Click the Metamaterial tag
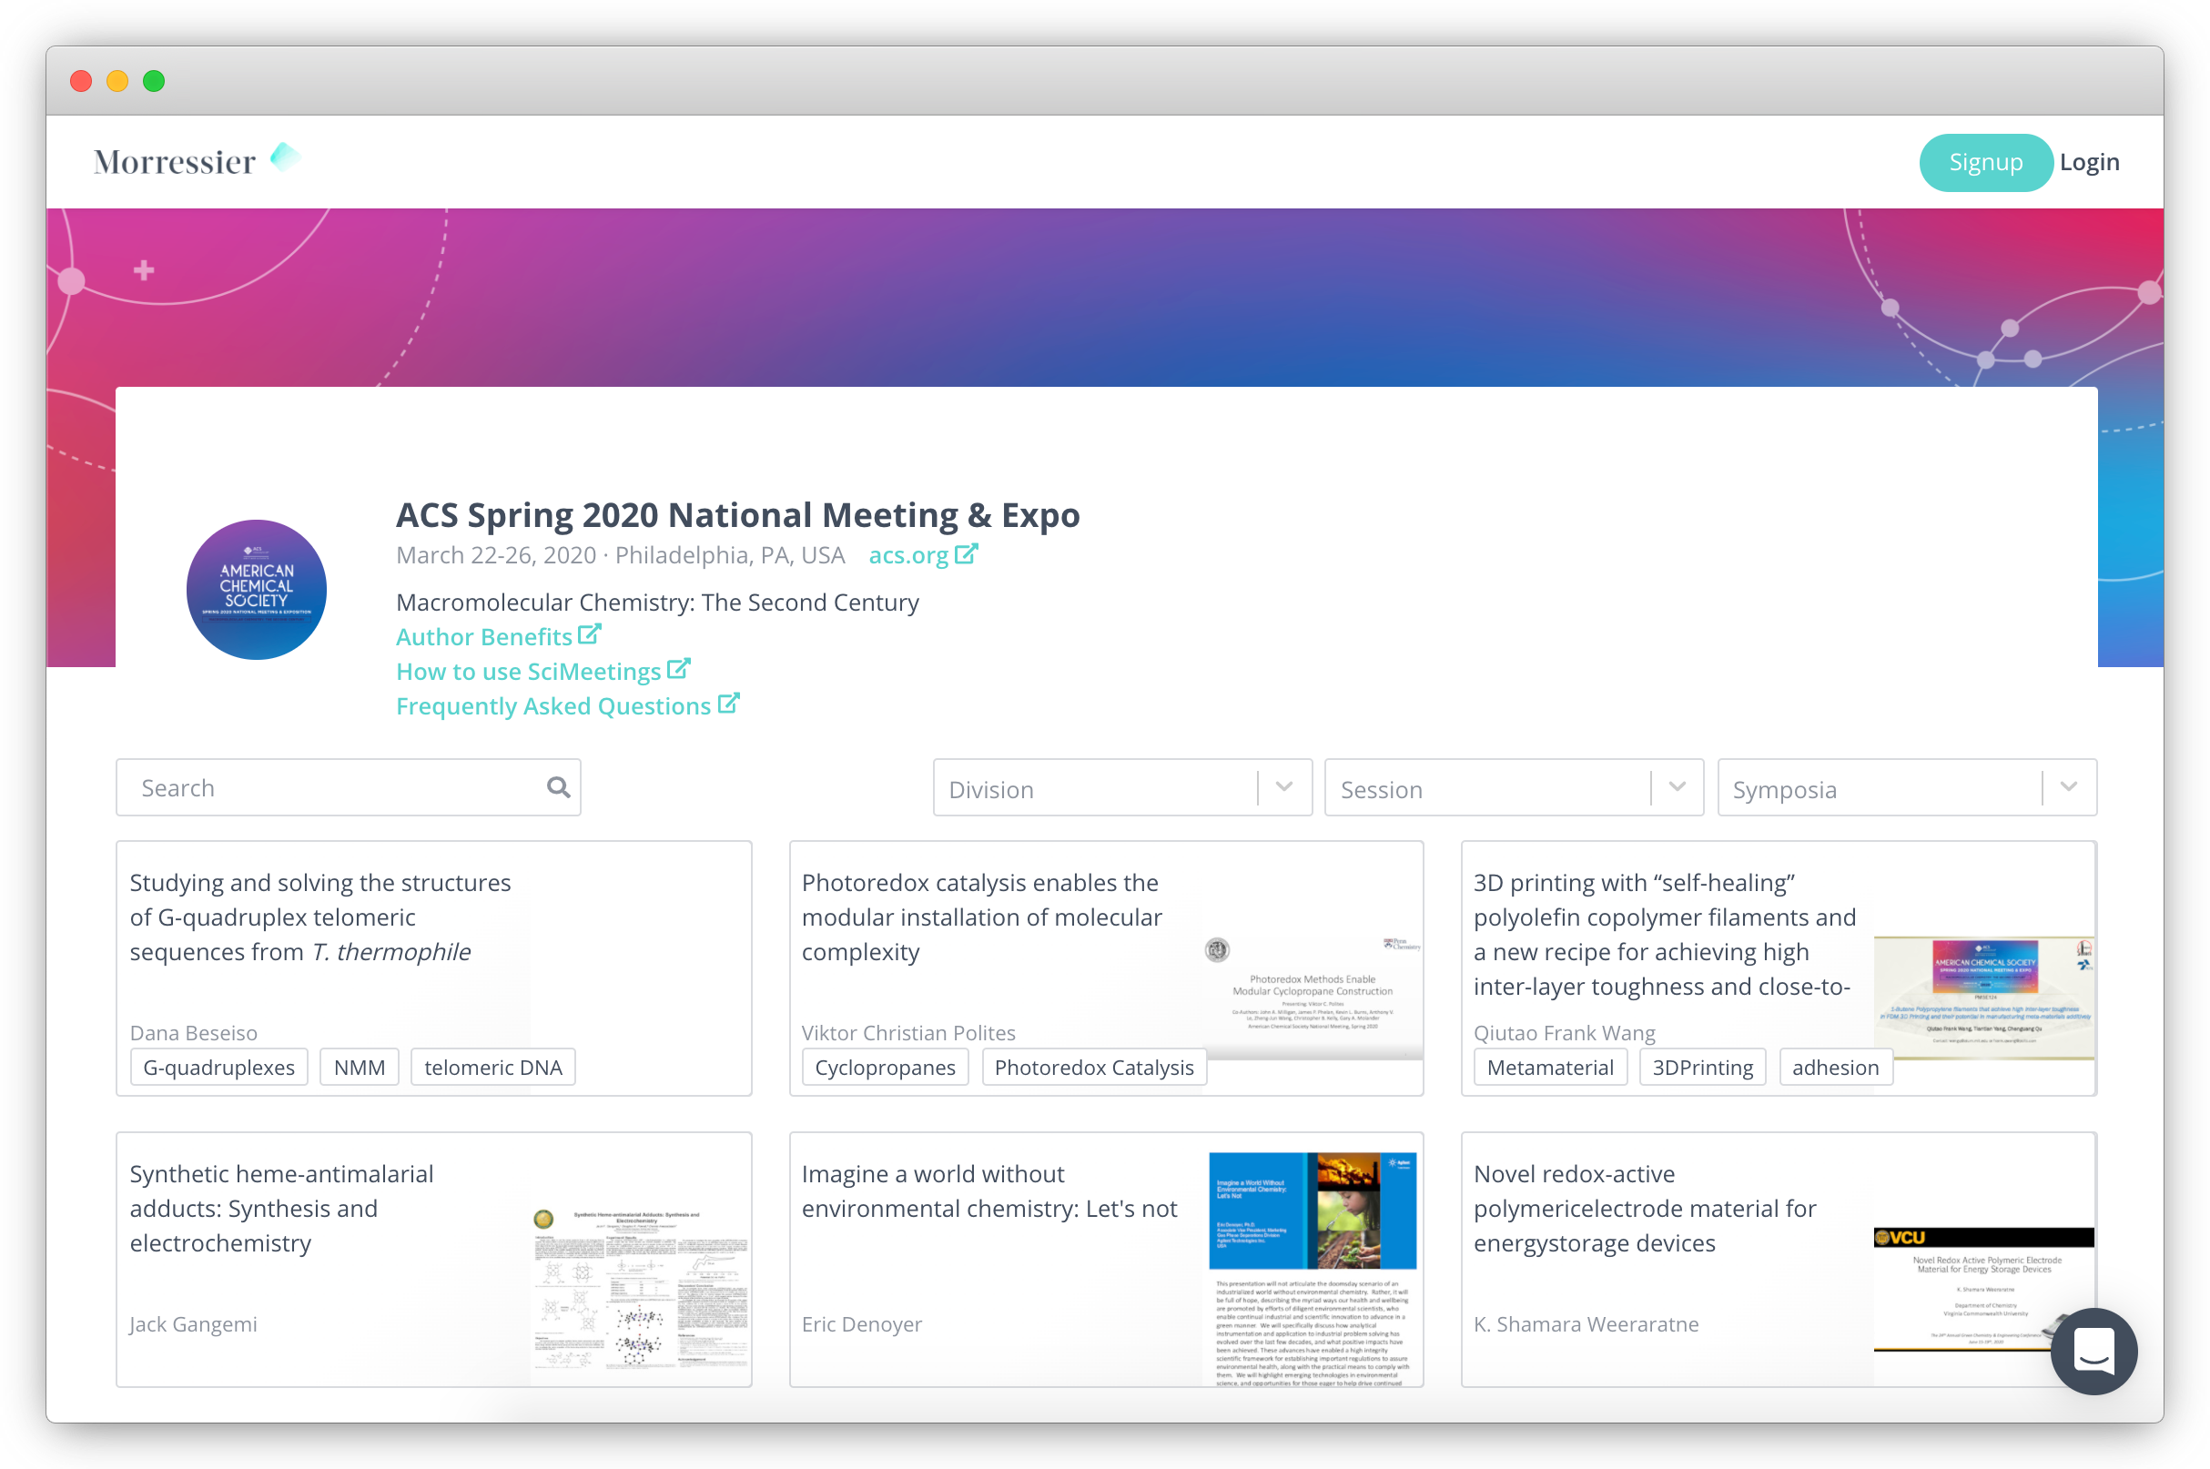Viewport: 2210px width, 1469px height. [x=1550, y=1067]
